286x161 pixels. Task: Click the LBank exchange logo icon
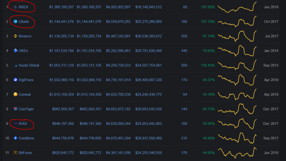coord(15,21)
